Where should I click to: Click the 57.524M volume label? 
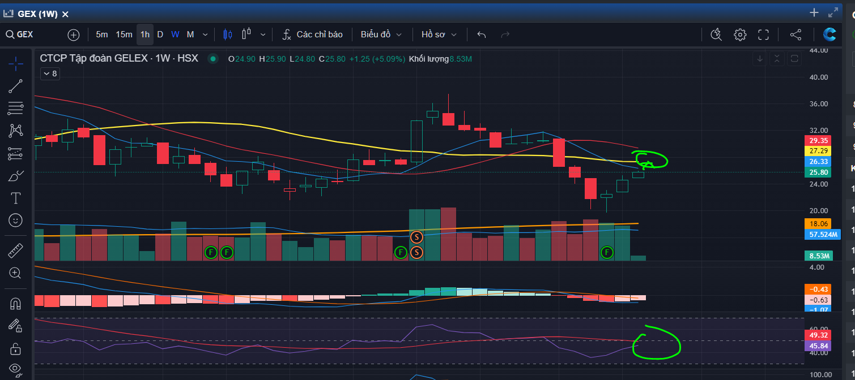822,234
